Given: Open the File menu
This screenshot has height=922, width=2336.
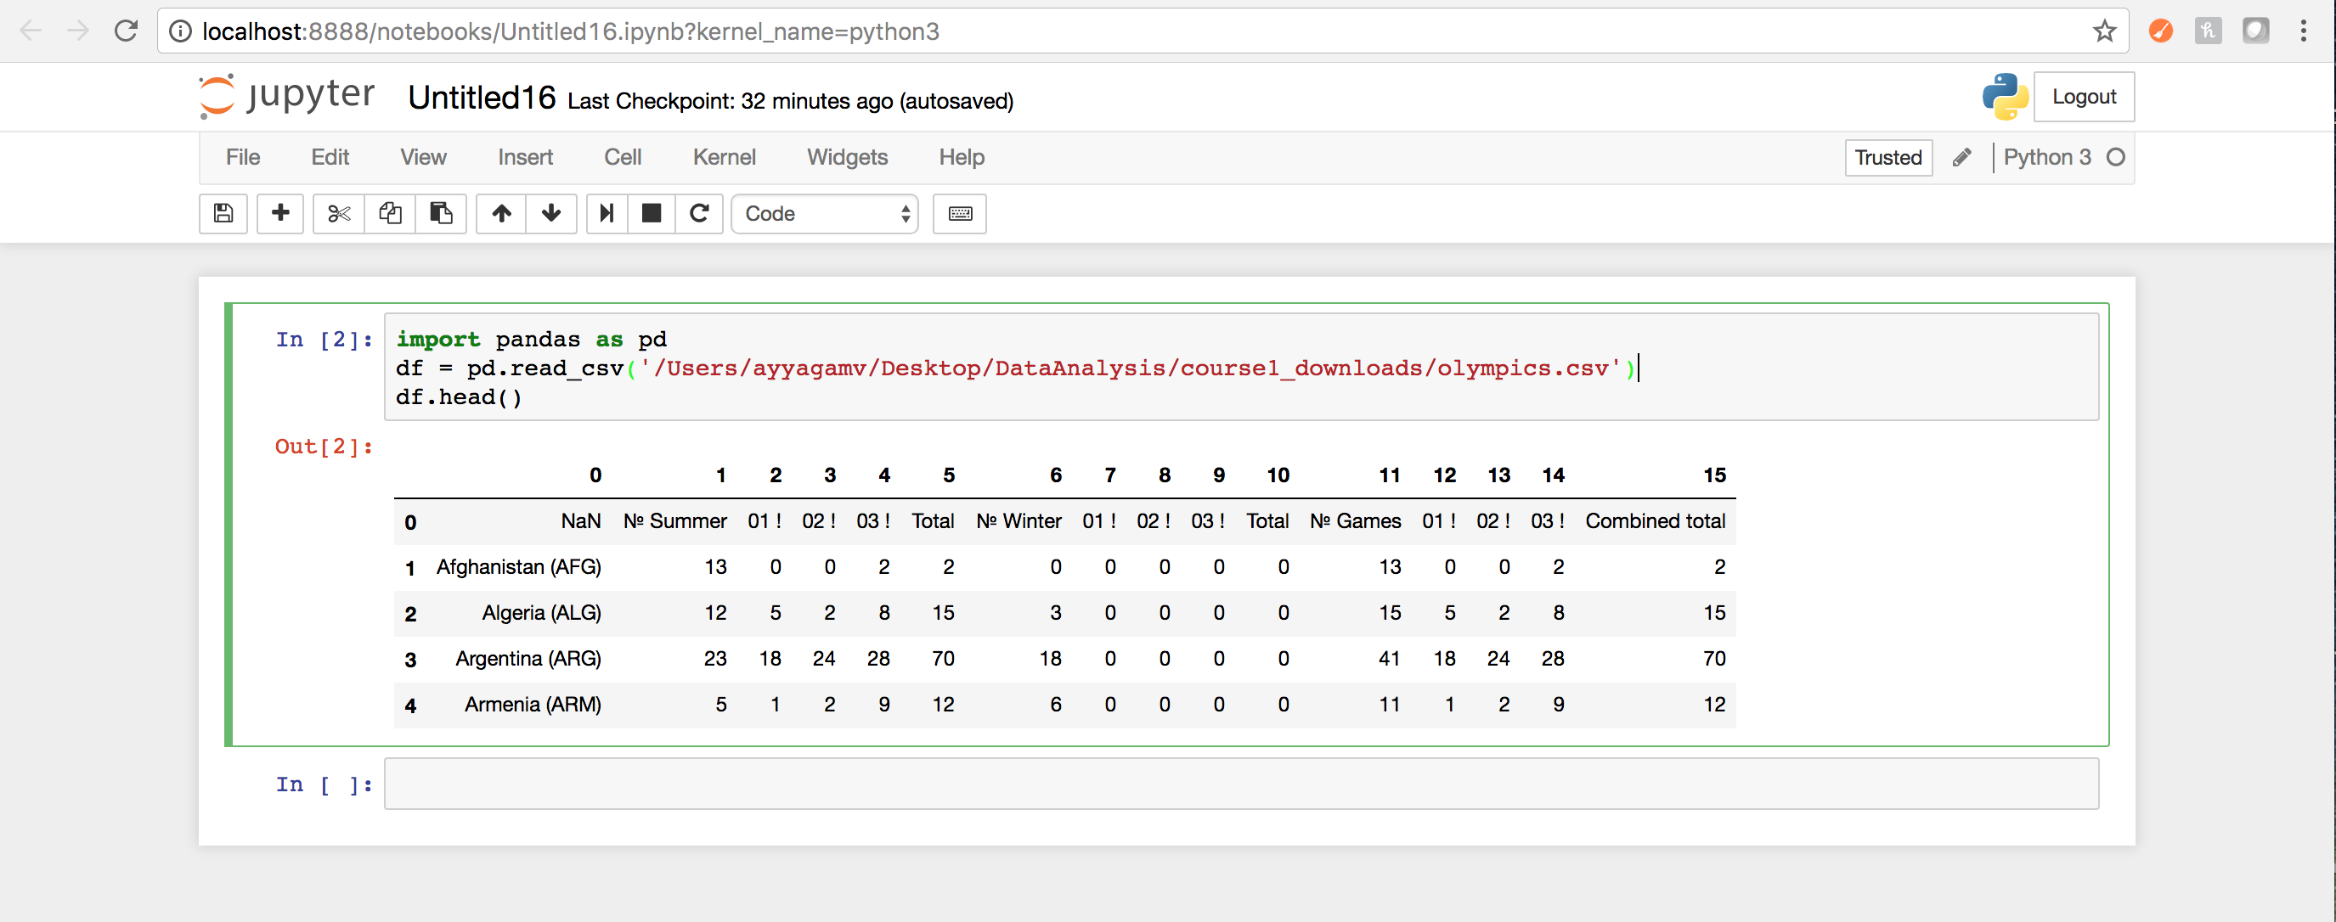Looking at the screenshot, I should [243, 158].
